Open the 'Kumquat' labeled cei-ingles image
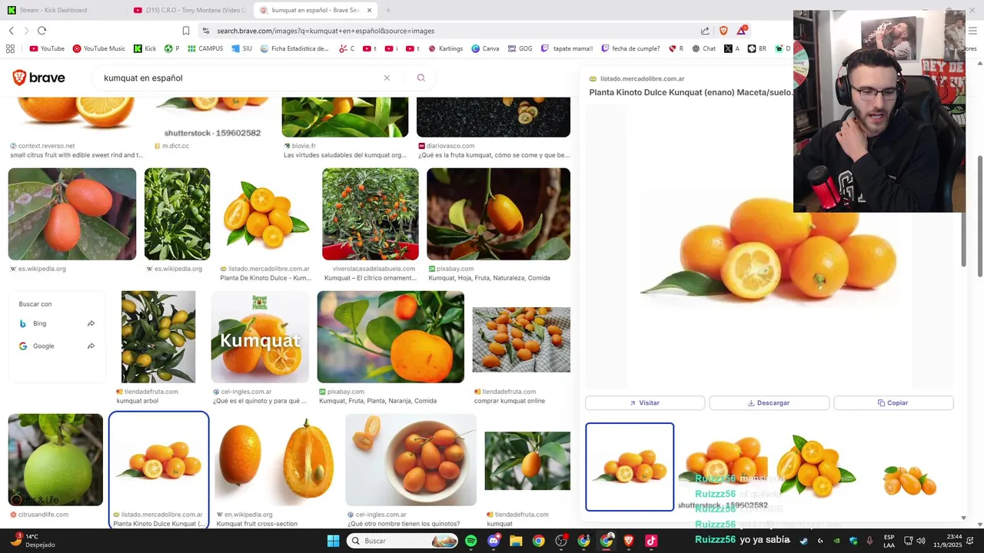 click(260, 336)
